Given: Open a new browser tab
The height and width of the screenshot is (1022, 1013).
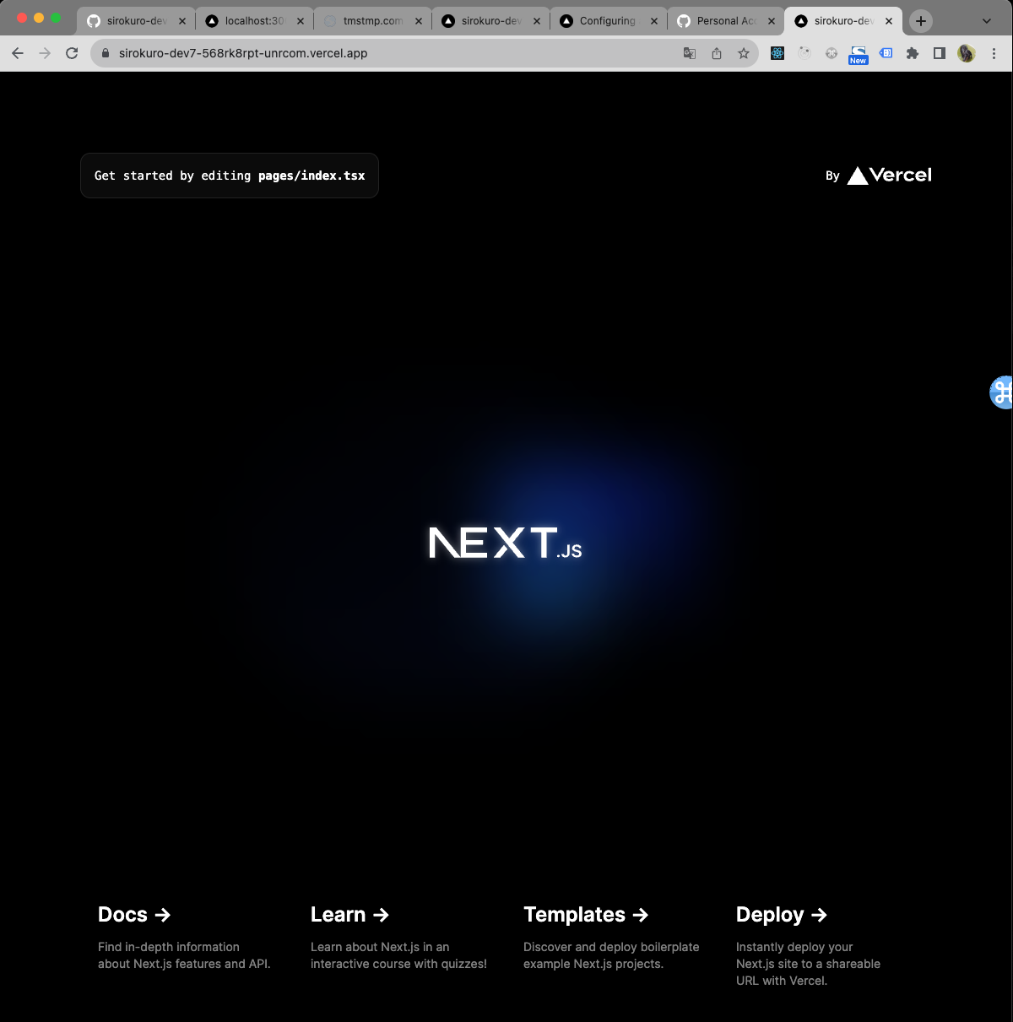Looking at the screenshot, I should click(x=921, y=21).
